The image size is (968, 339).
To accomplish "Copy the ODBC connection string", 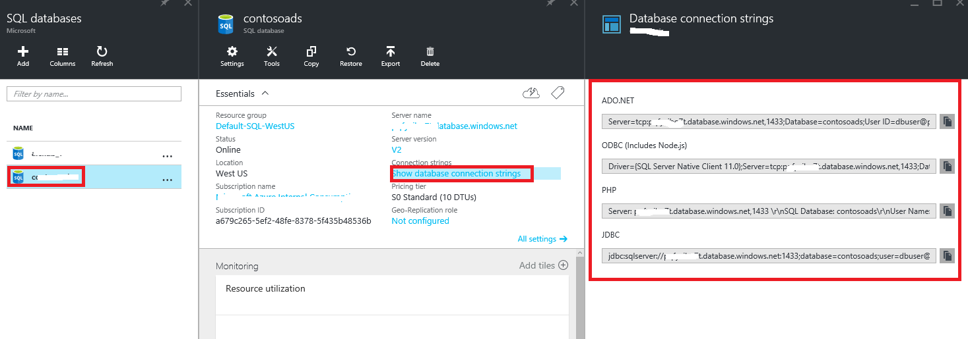I will tap(947, 167).
